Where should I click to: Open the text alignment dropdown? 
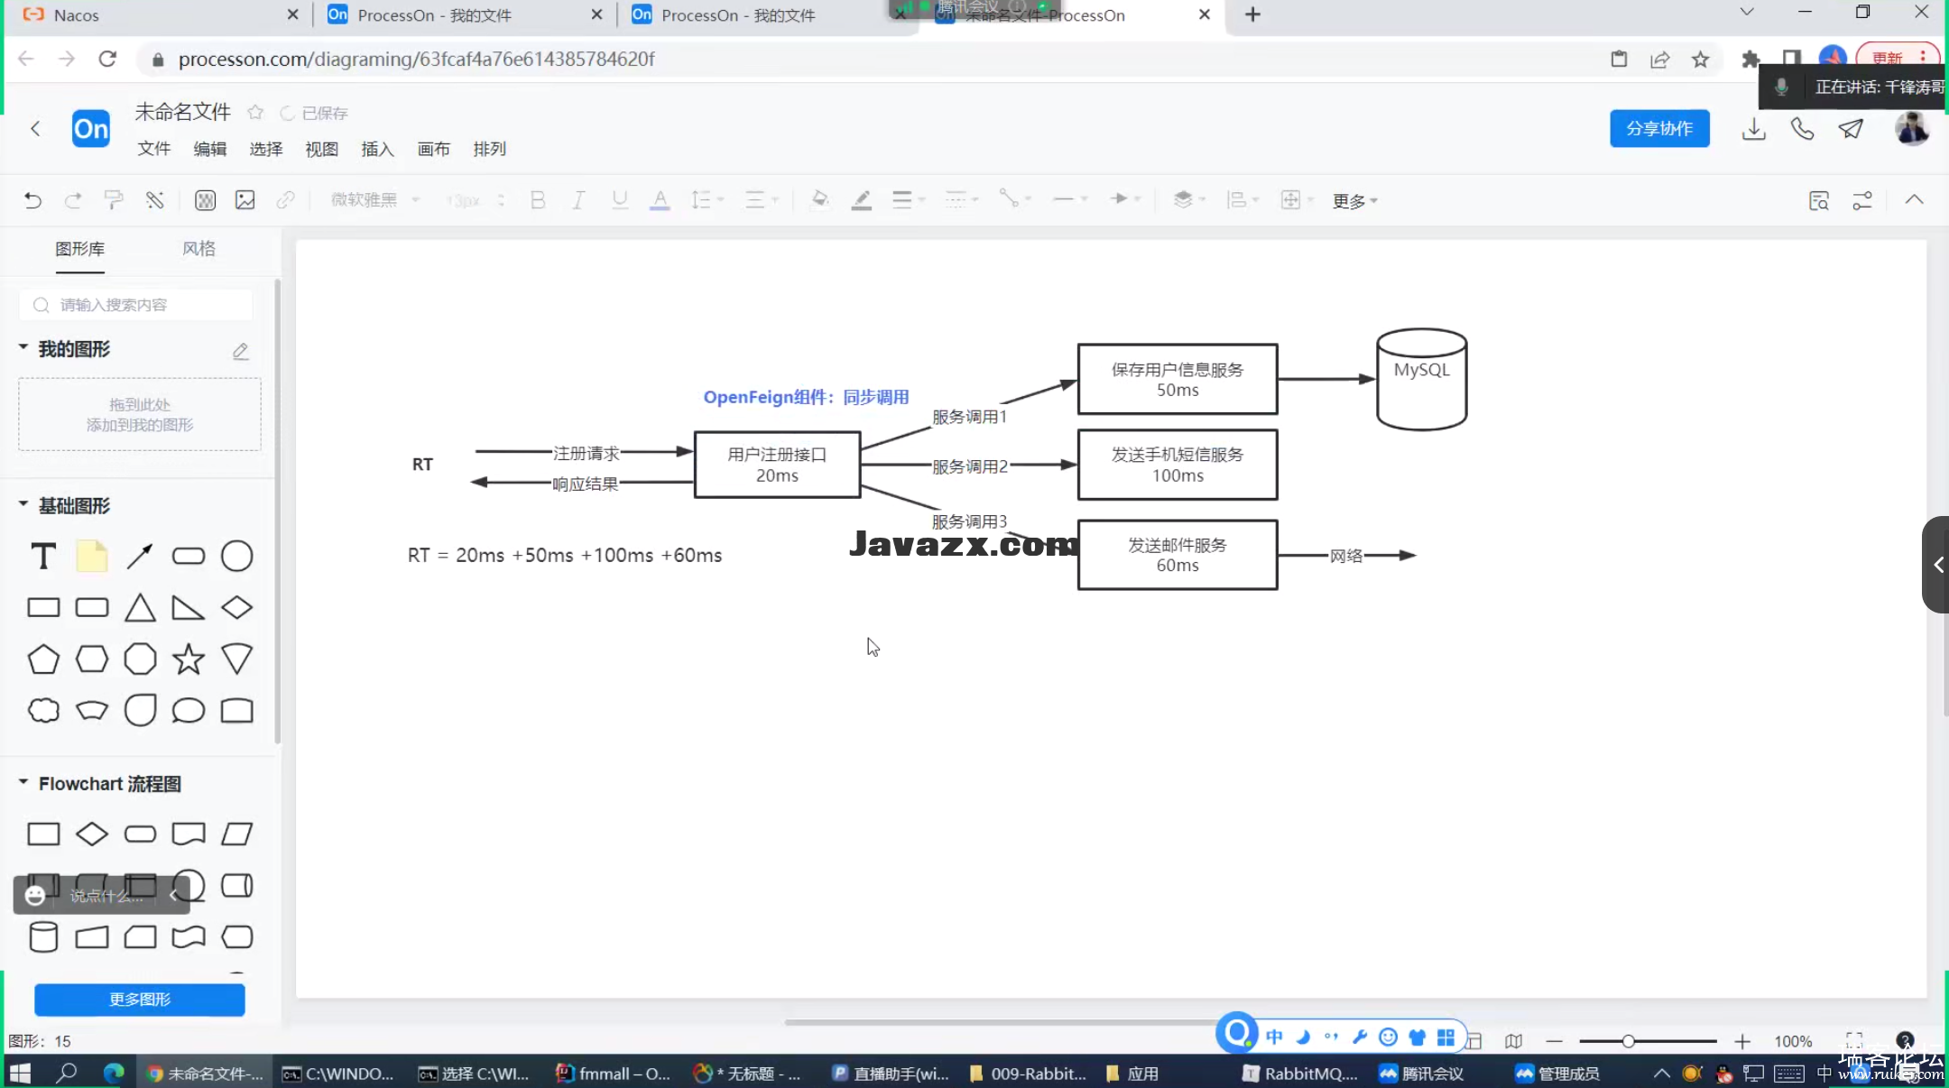[761, 200]
